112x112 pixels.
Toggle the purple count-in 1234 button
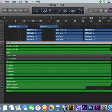coord(110,11)
